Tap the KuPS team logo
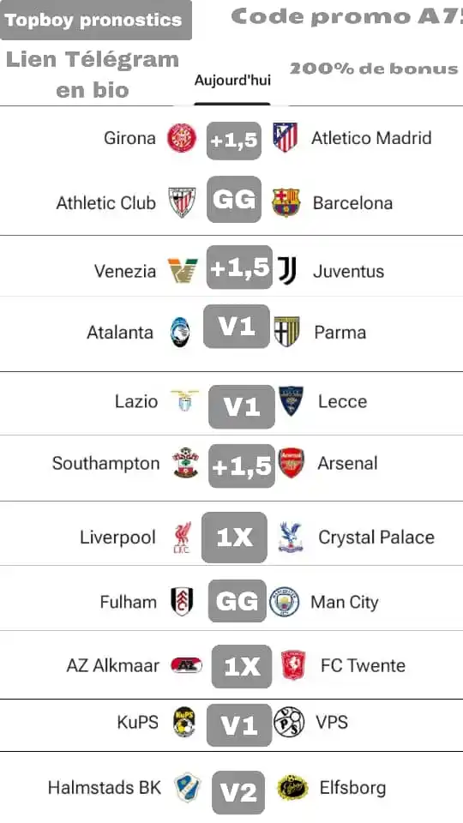The image size is (463, 823). [185, 723]
